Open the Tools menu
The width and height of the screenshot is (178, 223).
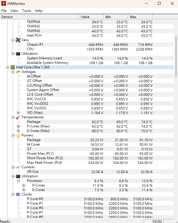(x=26, y=11)
